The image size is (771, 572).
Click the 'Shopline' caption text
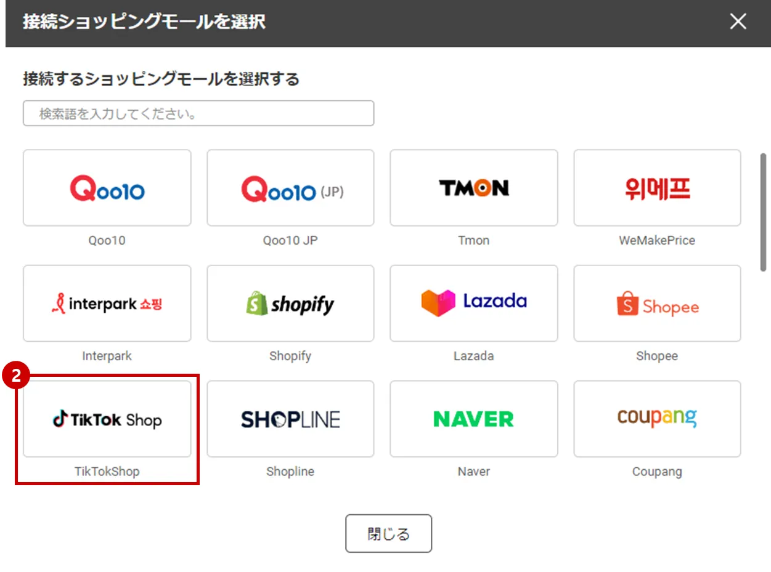click(x=290, y=472)
